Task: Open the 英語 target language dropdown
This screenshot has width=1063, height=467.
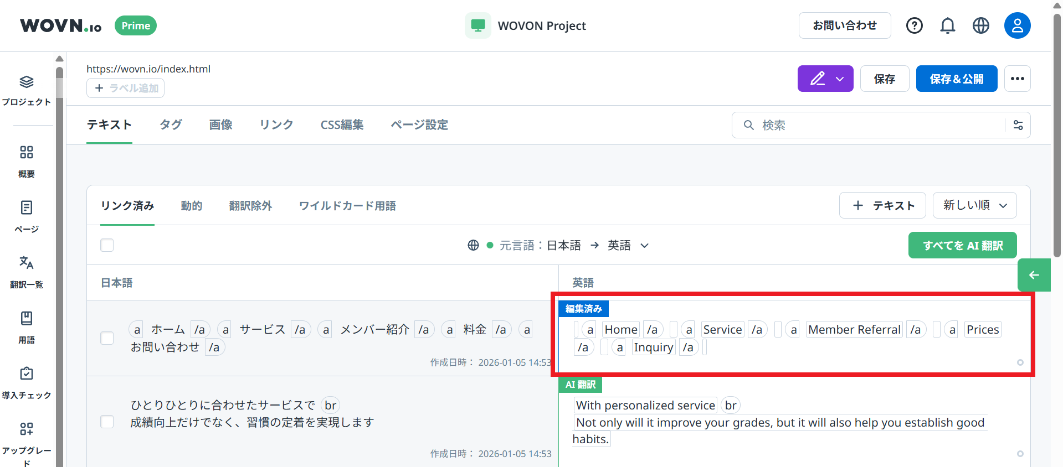Action: (628, 245)
